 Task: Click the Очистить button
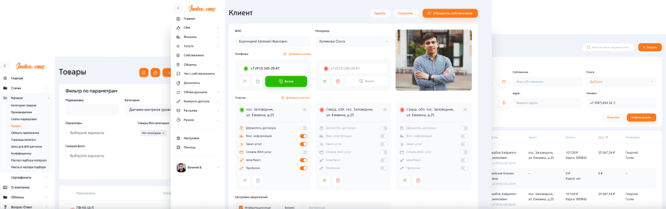(x=613, y=117)
